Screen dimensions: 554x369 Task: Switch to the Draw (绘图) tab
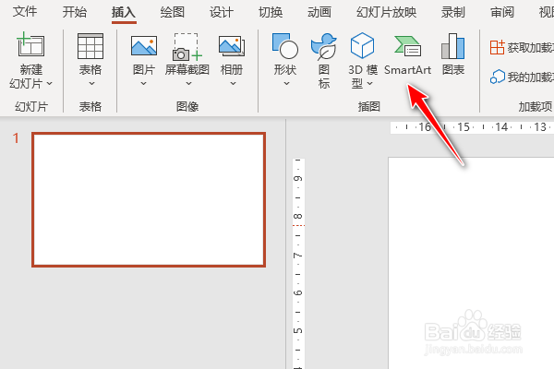tap(173, 12)
